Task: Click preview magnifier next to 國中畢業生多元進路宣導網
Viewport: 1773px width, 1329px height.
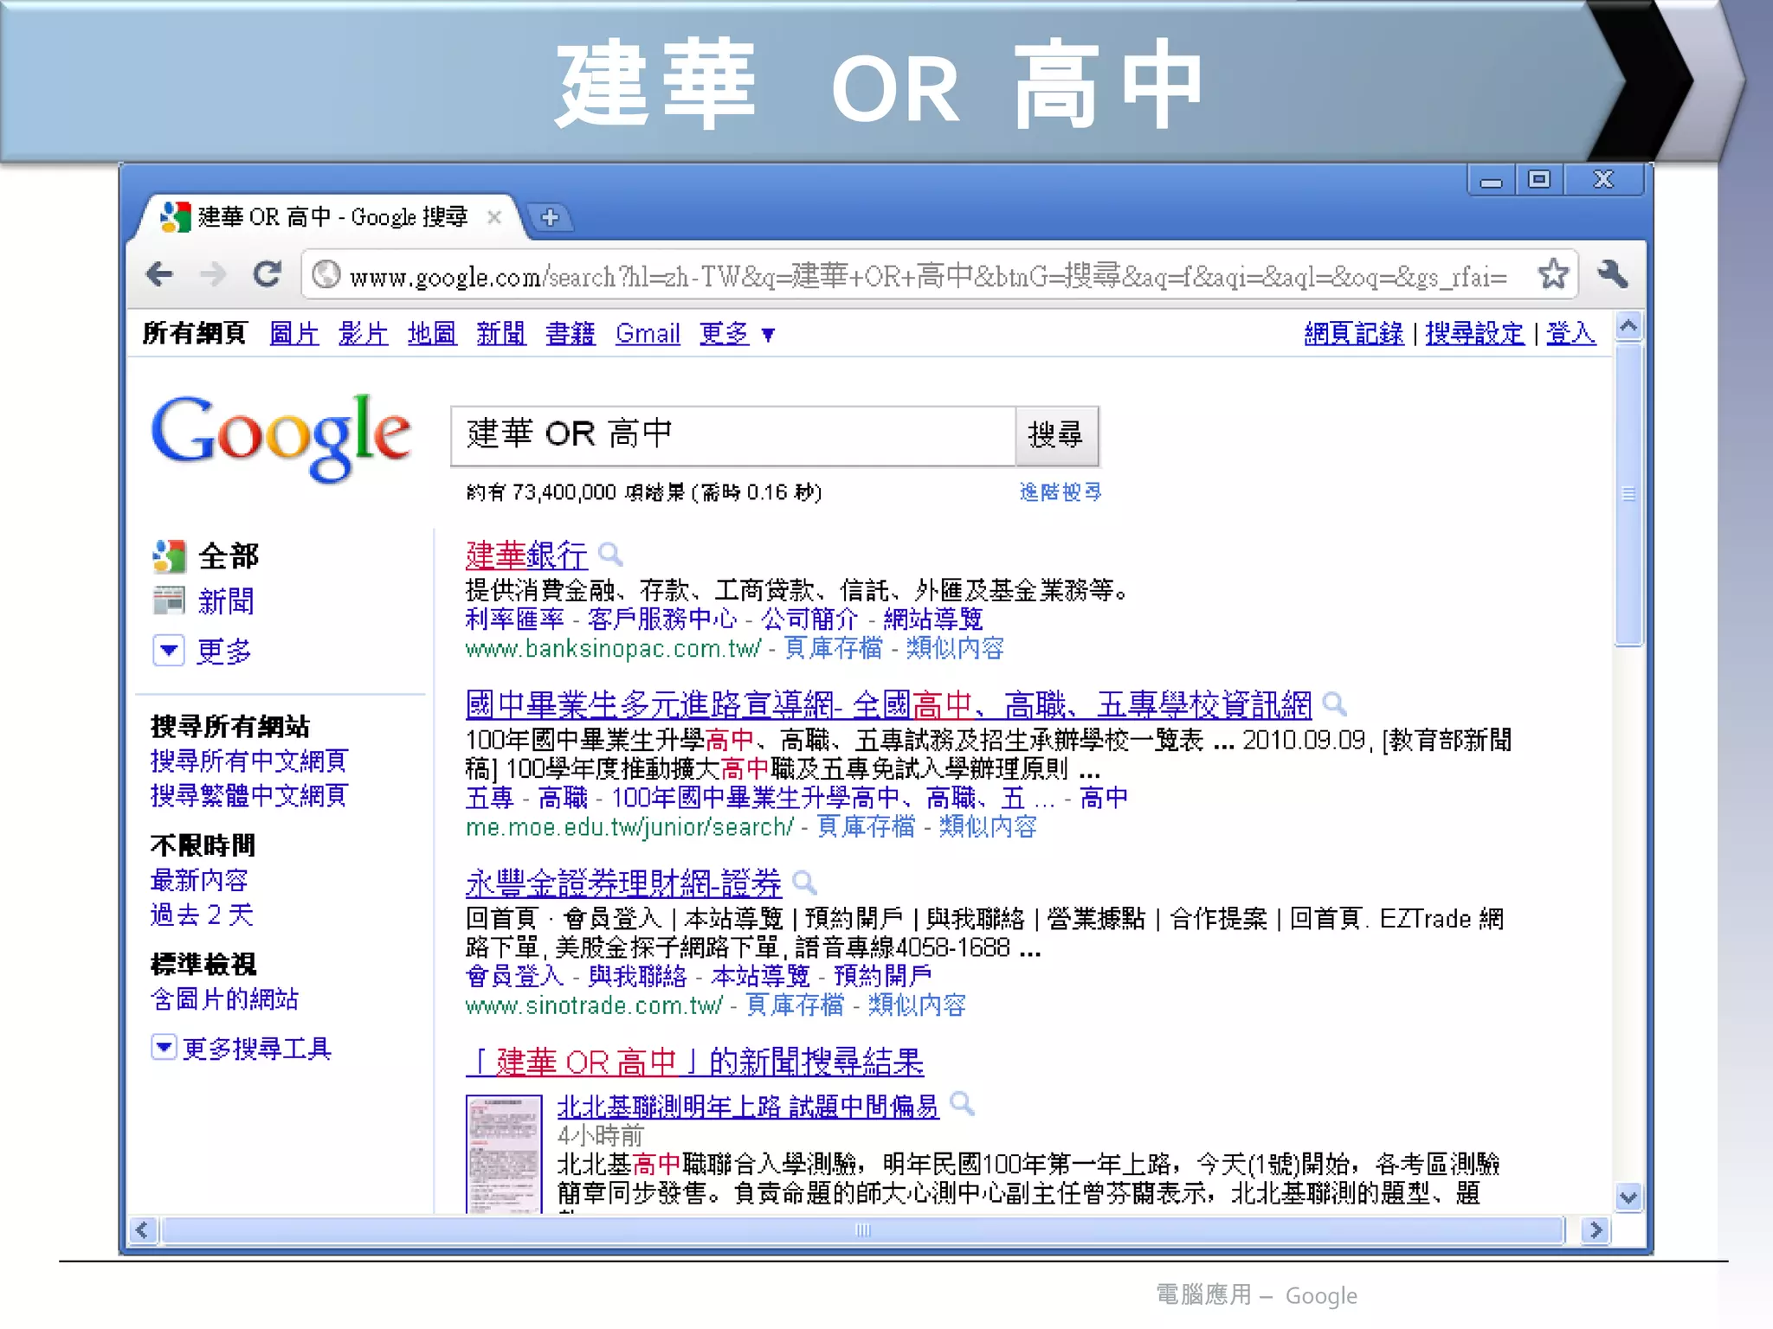Action: pyautogui.click(x=1334, y=704)
